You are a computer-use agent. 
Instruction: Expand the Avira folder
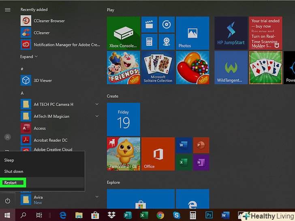coord(97,197)
